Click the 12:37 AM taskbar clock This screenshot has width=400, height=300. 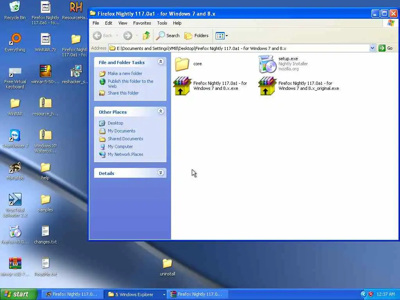tap(386, 295)
